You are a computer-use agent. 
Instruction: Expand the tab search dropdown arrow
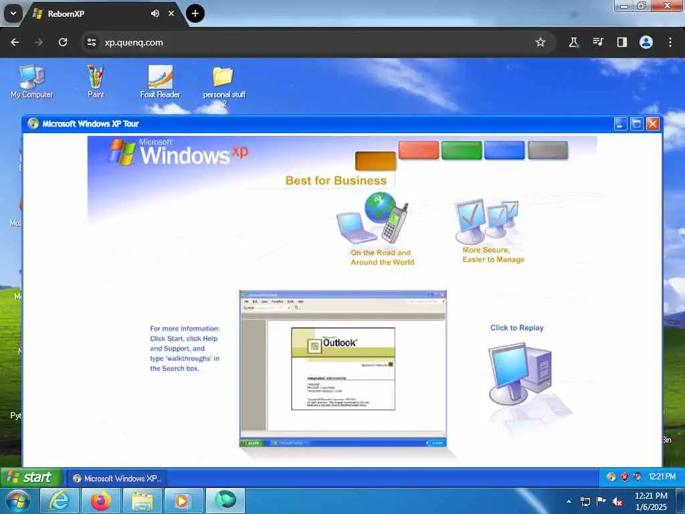coord(13,13)
